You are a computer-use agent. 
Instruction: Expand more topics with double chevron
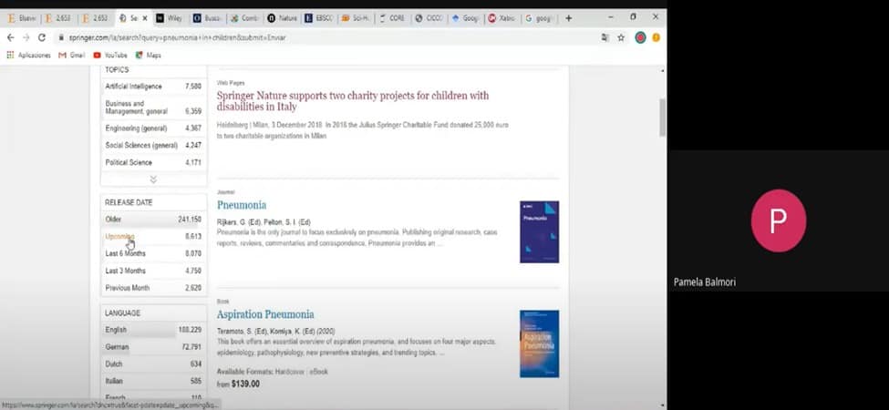153,179
